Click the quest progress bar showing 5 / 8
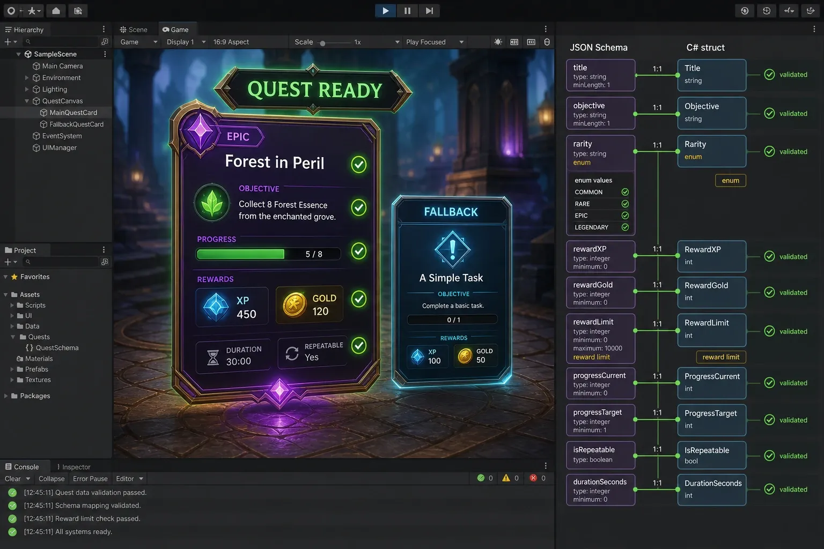Viewport: 824px width, 549px height. pos(269,254)
